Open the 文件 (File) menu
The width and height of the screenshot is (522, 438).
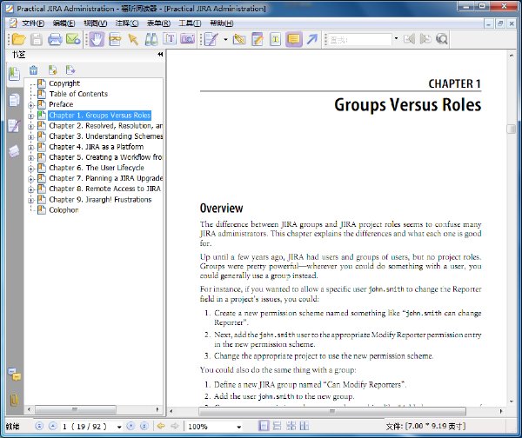33,23
